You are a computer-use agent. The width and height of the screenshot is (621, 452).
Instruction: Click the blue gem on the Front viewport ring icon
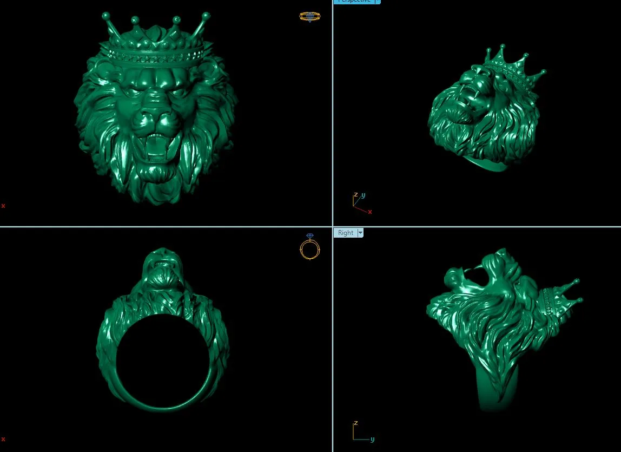coord(309,237)
